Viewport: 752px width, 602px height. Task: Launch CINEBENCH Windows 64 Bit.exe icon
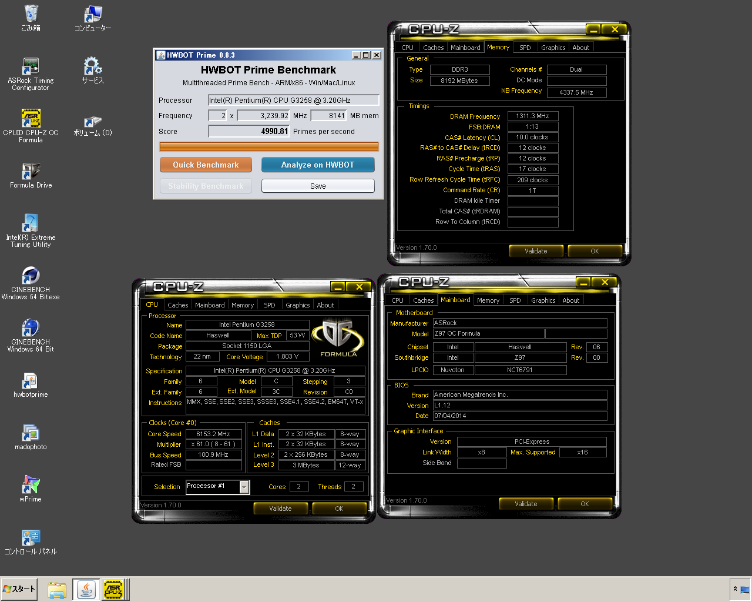[x=31, y=283]
